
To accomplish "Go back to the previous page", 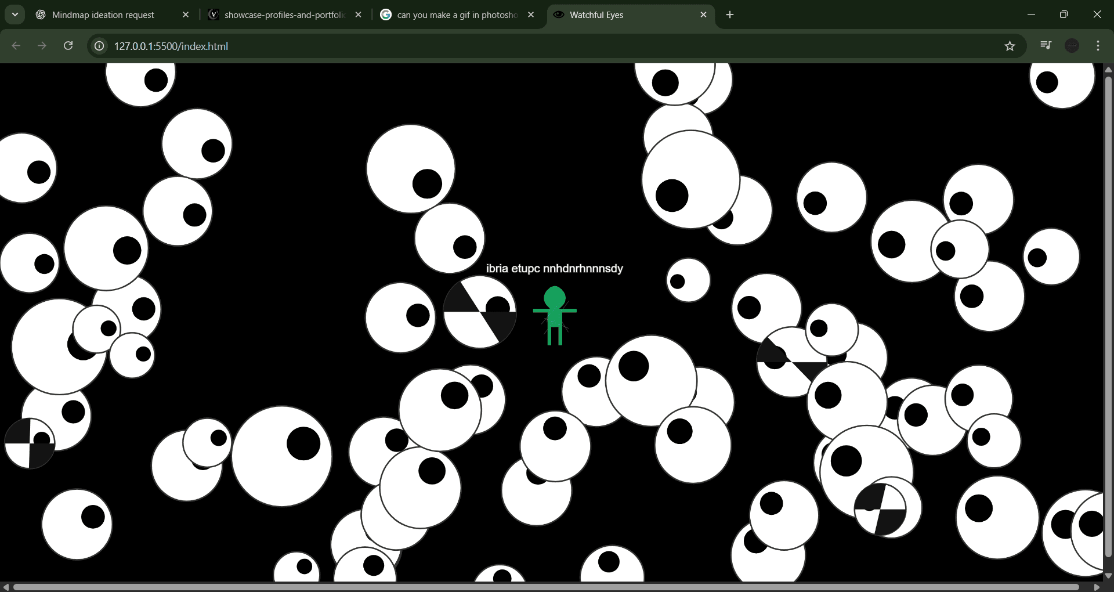I will (x=16, y=46).
